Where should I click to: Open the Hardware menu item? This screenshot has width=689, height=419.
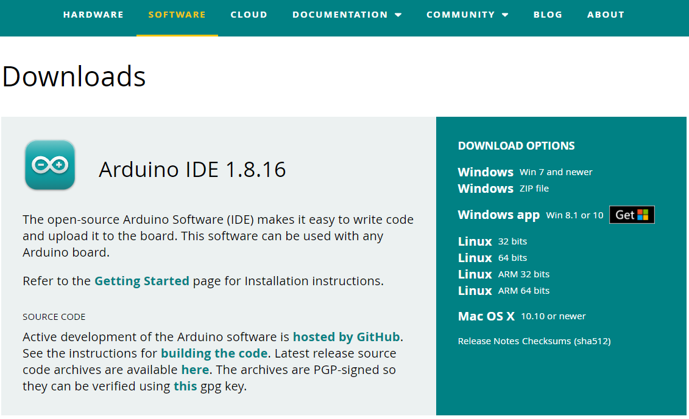pyautogui.click(x=93, y=15)
